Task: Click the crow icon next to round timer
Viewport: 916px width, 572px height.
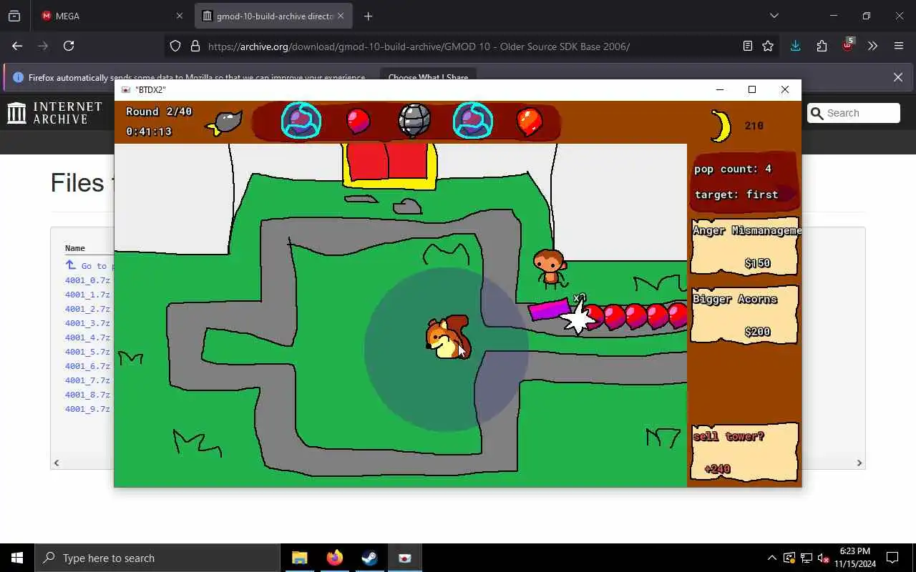Action: [x=225, y=122]
